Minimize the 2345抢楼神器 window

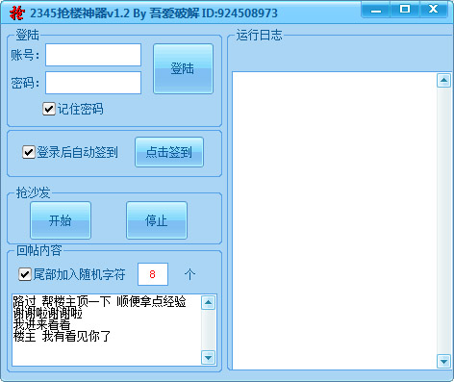pos(376,10)
